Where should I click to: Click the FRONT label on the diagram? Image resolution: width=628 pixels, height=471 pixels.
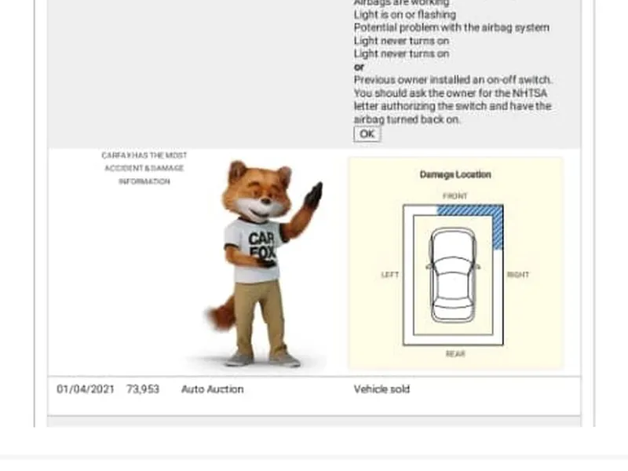click(x=455, y=196)
